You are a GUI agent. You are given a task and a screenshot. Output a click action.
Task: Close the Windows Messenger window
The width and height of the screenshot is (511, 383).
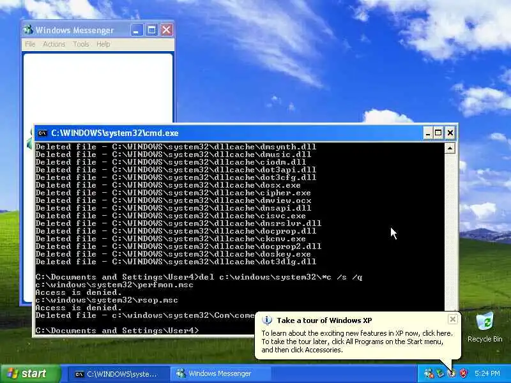pos(167,30)
